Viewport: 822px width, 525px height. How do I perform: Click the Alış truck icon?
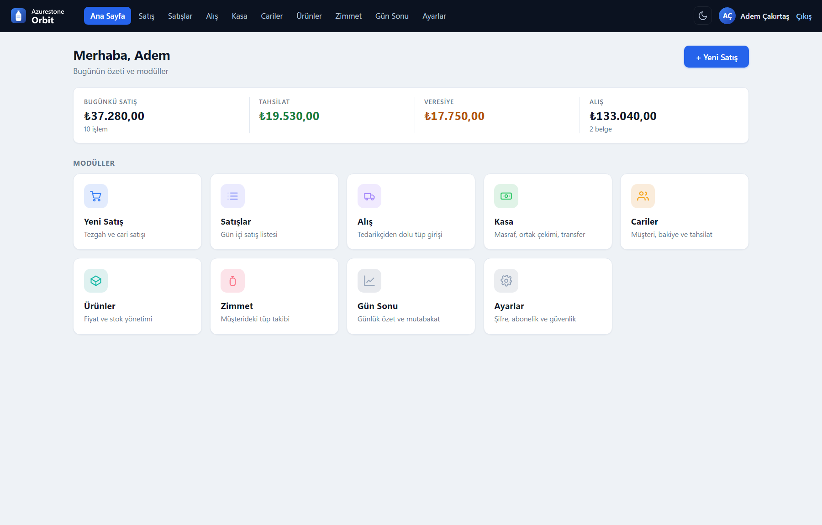click(369, 196)
